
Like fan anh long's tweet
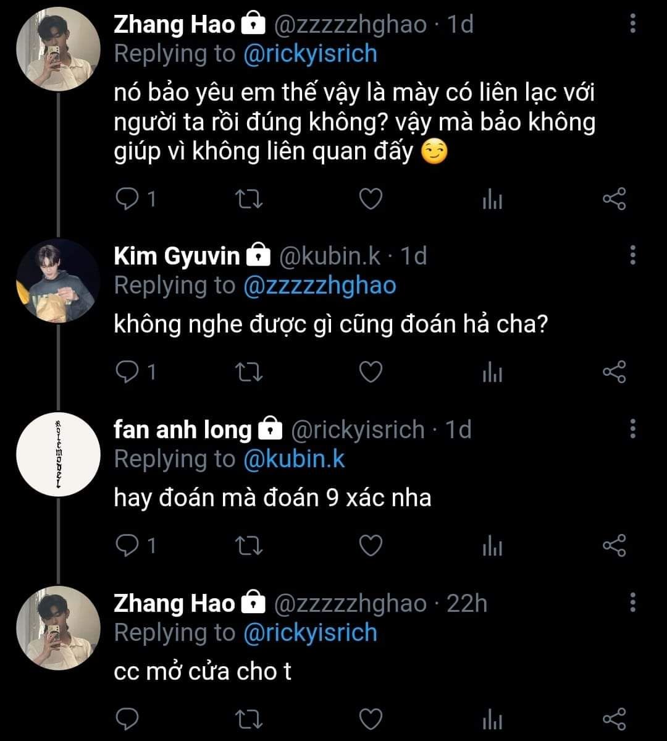[x=371, y=545]
